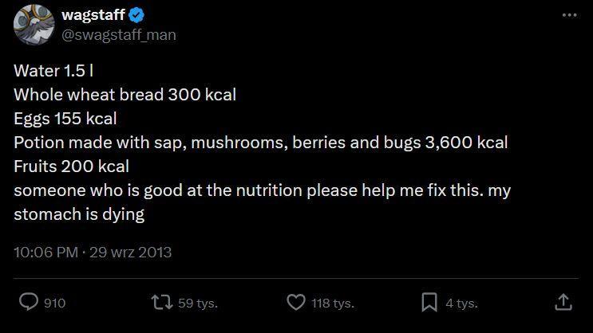Click the "4 tys." bookmarks count
Image resolution: width=593 pixels, height=333 pixels.
tap(461, 304)
